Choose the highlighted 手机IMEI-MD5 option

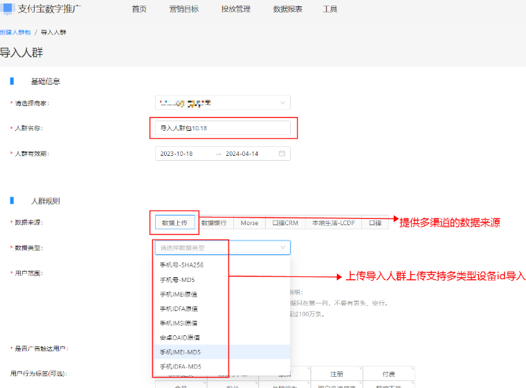223,352
